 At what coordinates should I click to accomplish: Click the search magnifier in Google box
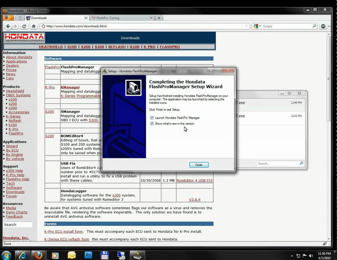coord(314,26)
